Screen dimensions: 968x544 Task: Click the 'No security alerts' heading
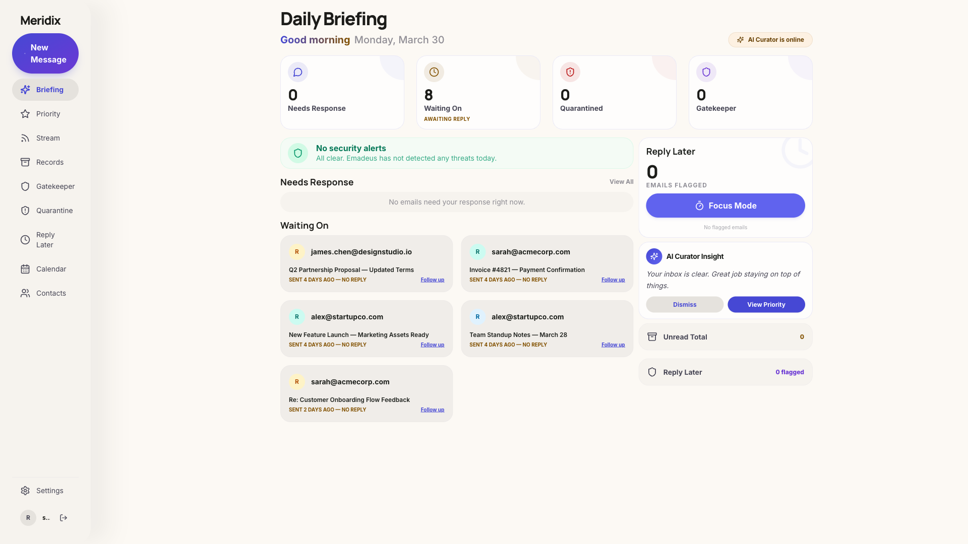tap(351, 148)
